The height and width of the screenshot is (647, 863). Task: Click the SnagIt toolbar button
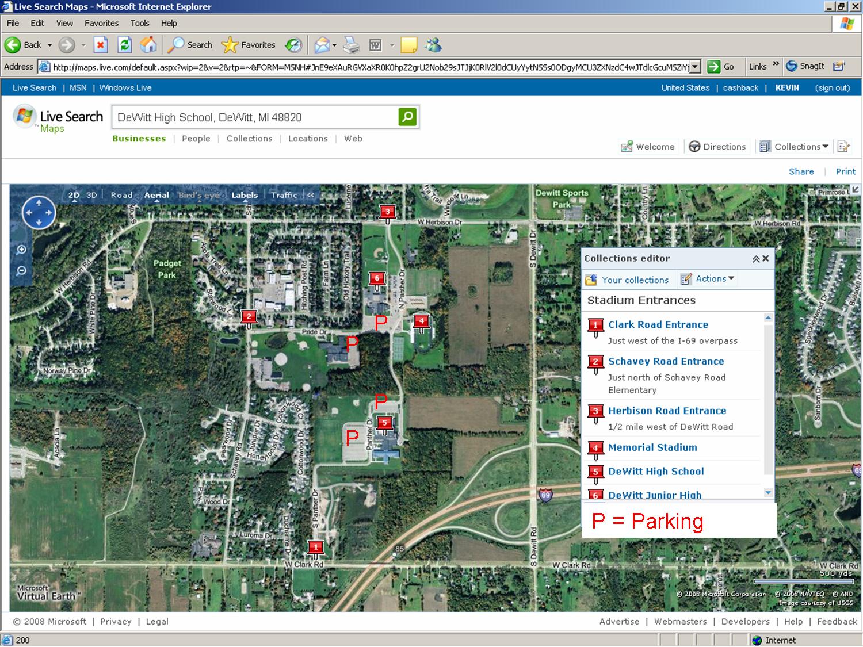(805, 66)
